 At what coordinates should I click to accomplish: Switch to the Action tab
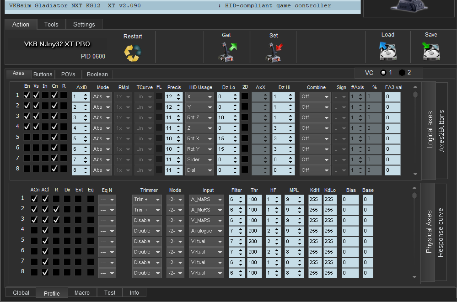(21, 25)
